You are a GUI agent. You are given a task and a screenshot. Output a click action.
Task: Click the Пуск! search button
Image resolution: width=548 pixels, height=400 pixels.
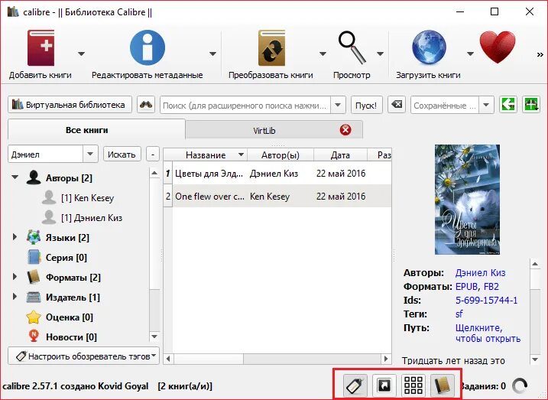(367, 105)
